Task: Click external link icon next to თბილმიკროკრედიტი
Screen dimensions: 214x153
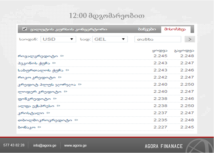Action: [76, 120]
